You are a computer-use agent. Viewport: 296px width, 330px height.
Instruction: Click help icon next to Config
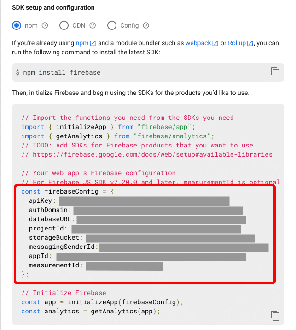[x=146, y=25]
